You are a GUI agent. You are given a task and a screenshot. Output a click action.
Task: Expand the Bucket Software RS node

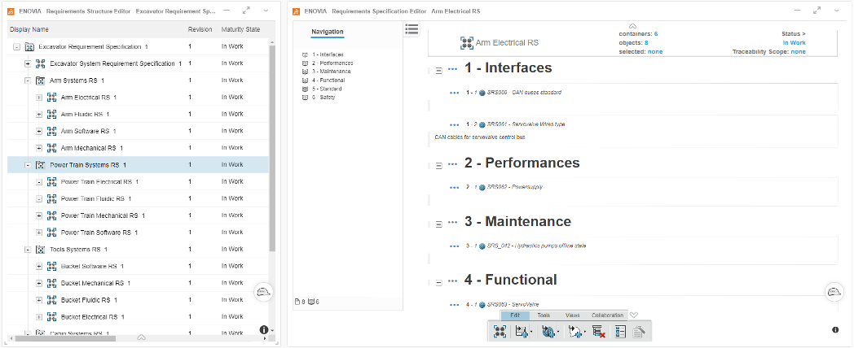coord(38,266)
